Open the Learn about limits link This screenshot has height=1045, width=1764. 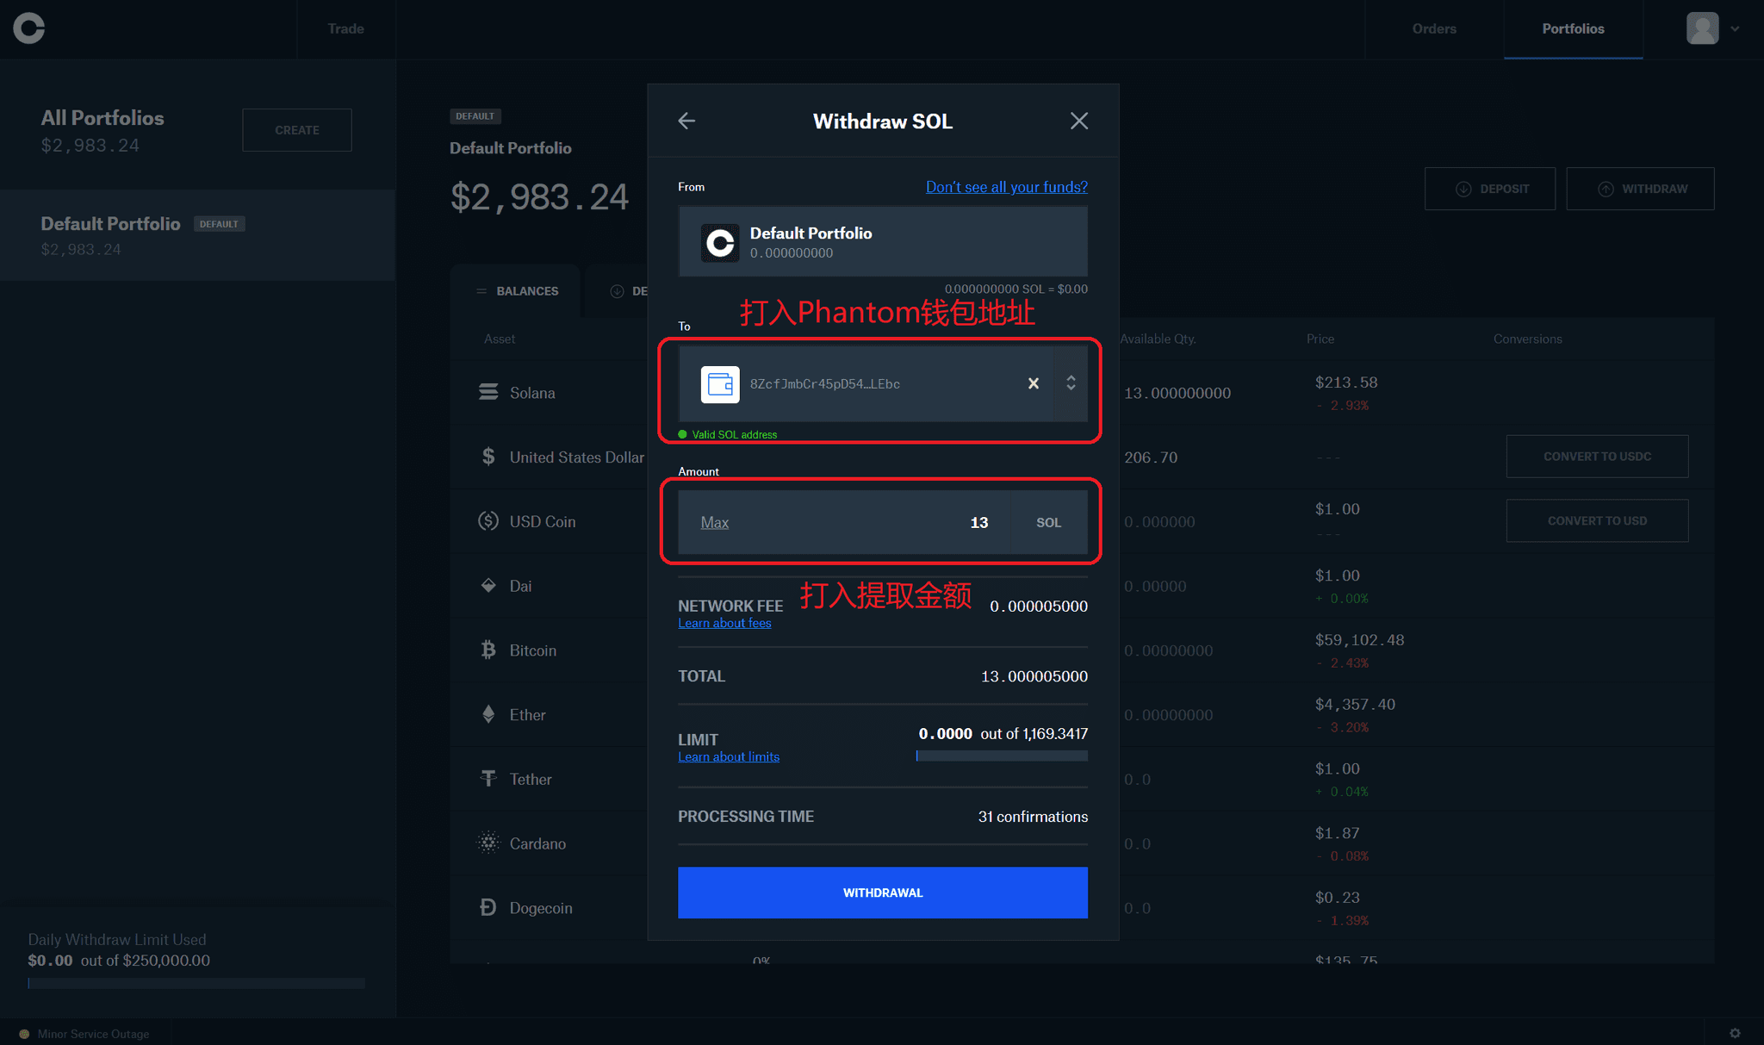(729, 756)
